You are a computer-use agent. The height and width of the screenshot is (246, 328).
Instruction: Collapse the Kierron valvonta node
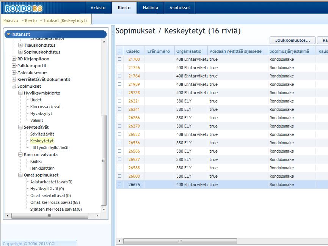20,155
